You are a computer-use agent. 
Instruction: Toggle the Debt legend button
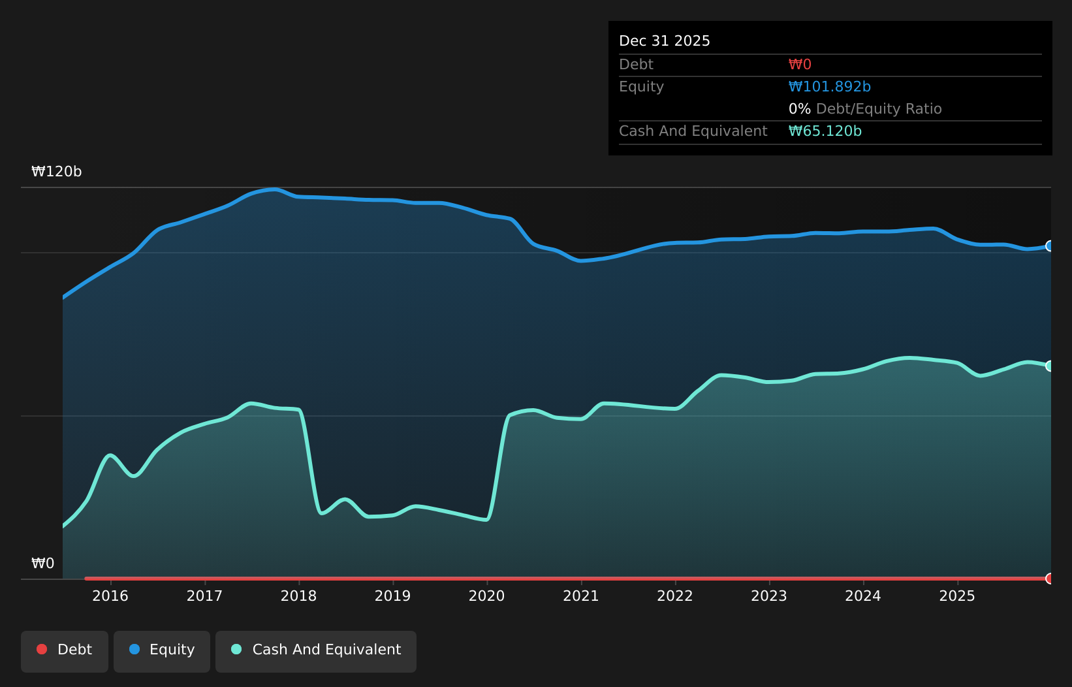click(65, 651)
